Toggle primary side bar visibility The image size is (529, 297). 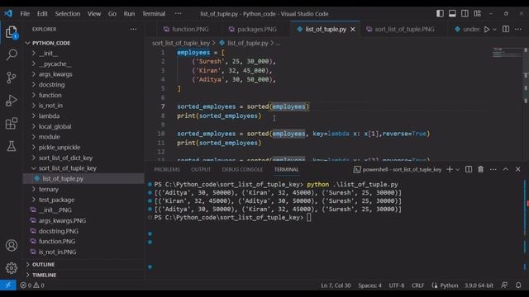click(x=440, y=13)
